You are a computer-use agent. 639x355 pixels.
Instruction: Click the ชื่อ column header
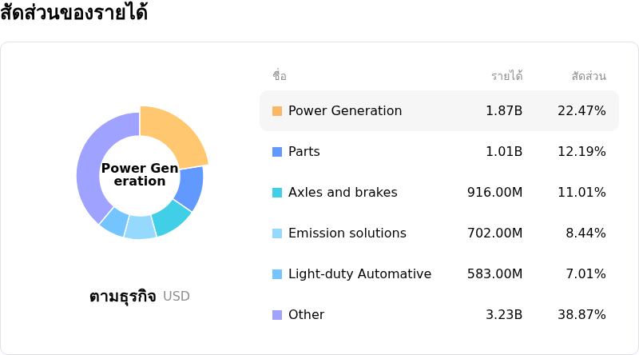tap(280, 77)
